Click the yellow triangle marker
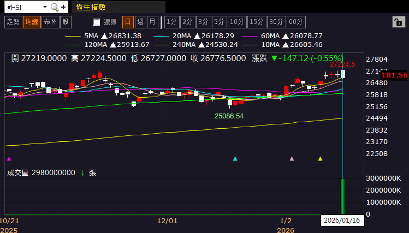 coord(321,159)
